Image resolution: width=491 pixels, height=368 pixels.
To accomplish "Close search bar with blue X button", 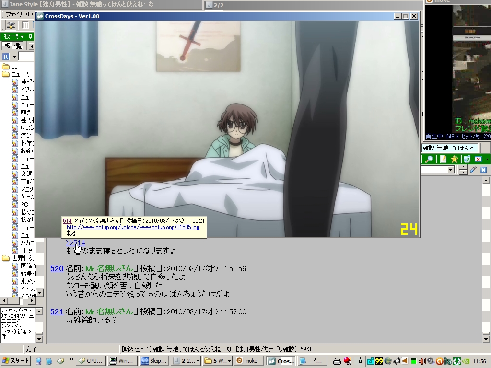I will click(x=483, y=170).
